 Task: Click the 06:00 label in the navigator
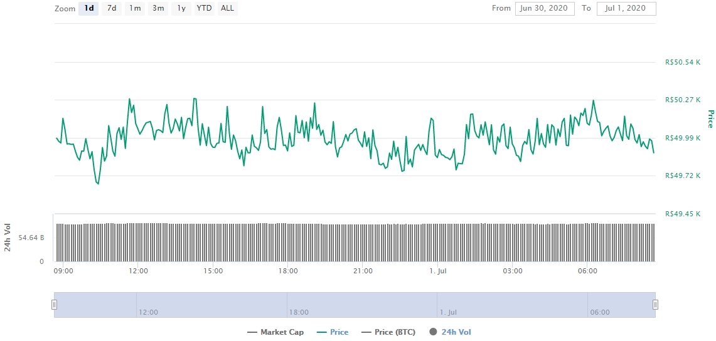(599, 312)
